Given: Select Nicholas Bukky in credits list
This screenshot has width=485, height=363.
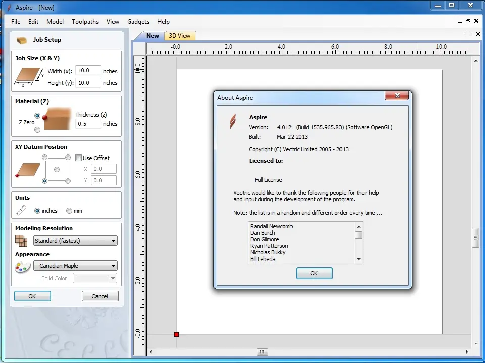Looking at the screenshot, I should pyautogui.click(x=268, y=252).
